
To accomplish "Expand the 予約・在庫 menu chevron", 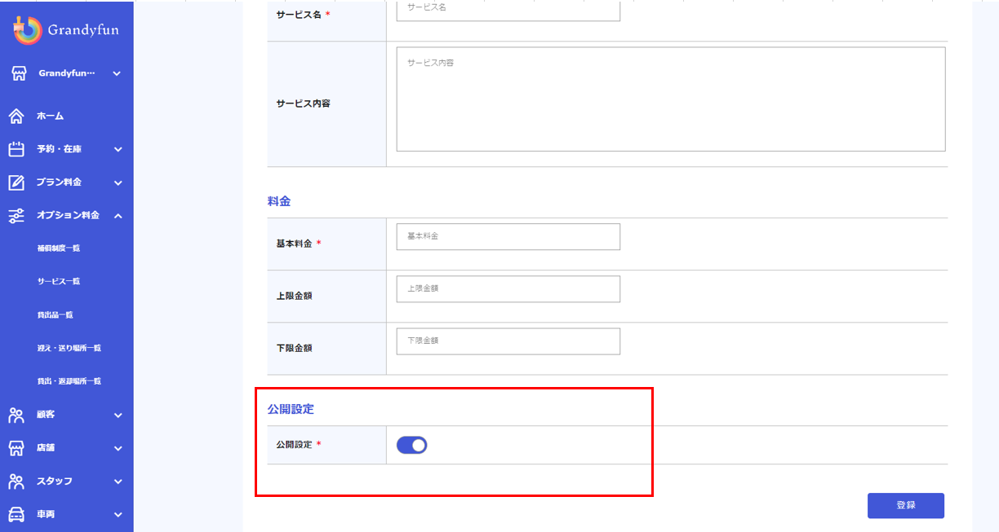I will click(x=118, y=149).
